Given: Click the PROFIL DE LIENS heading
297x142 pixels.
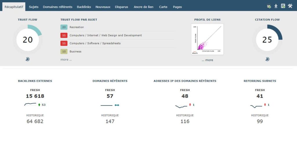Looking at the screenshot, I should 207,20.
